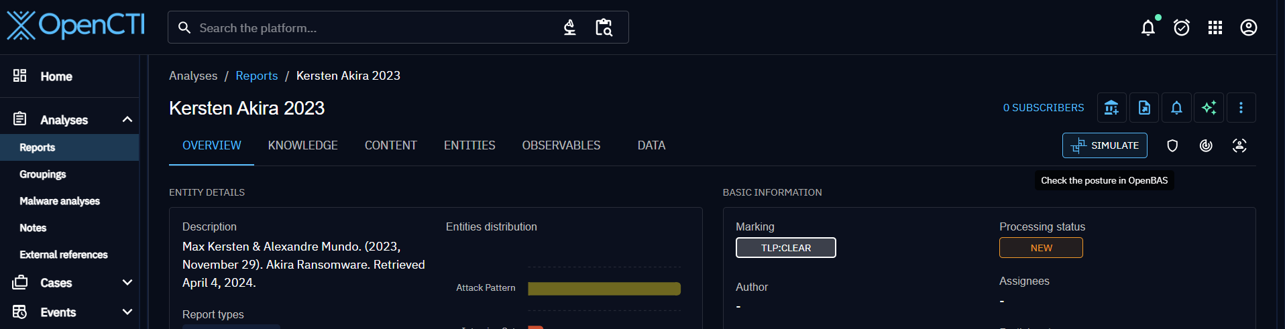Viewport: 1285px width, 329px height.
Task: Click the Attack Pattern distribution bar
Action: coord(604,288)
